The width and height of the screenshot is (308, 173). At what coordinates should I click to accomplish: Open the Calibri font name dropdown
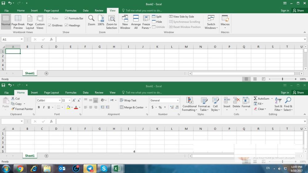(60, 100)
